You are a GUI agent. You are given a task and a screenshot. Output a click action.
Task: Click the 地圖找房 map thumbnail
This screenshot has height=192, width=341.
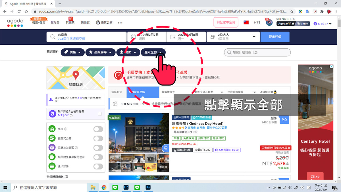pos(76,78)
